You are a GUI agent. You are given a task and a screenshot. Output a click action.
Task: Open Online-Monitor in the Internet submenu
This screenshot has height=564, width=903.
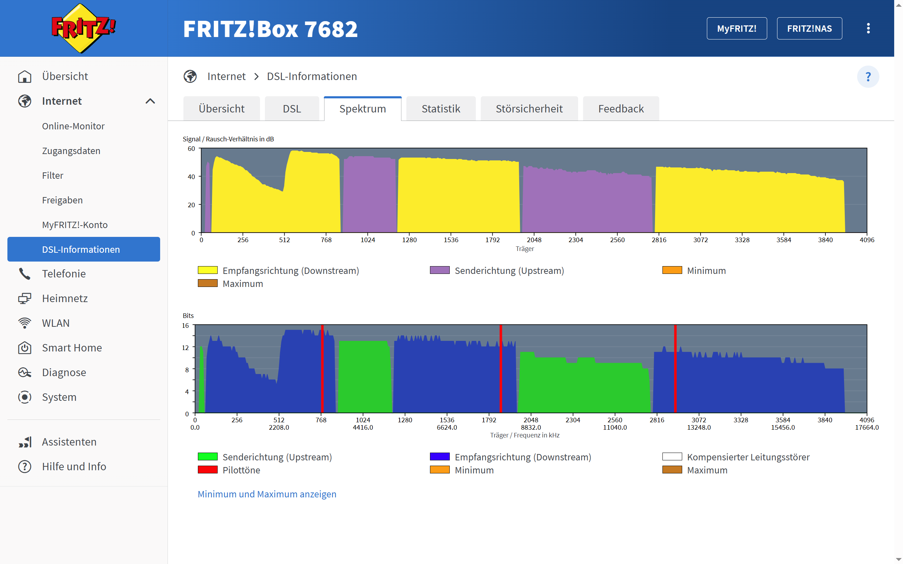tap(73, 126)
